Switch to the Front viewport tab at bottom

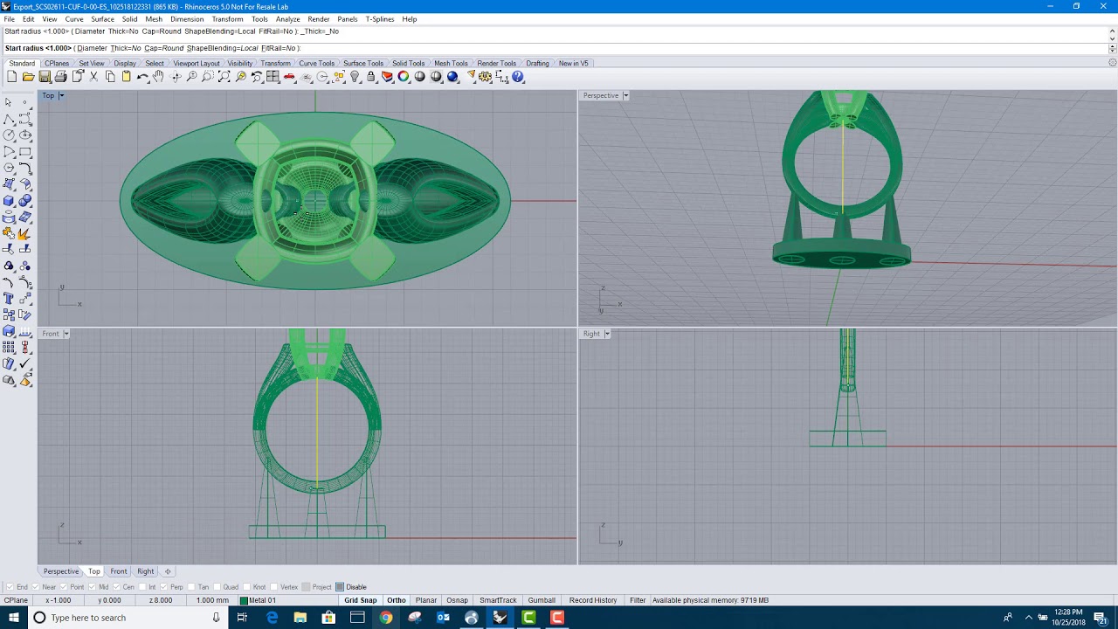pyautogui.click(x=119, y=571)
